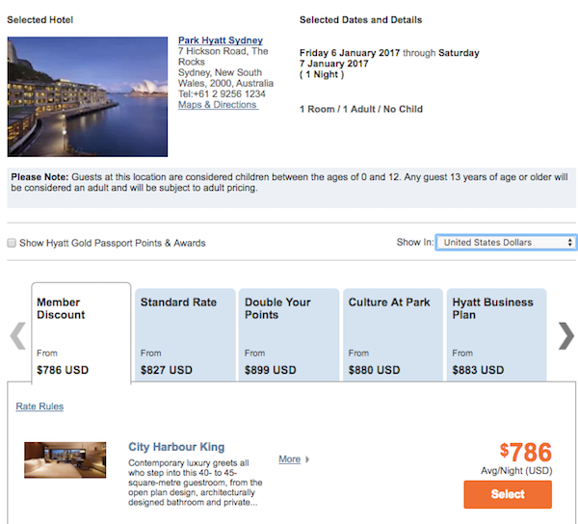578x524 pixels.
Task: Open the Maps & Directions link
Action: 218,105
